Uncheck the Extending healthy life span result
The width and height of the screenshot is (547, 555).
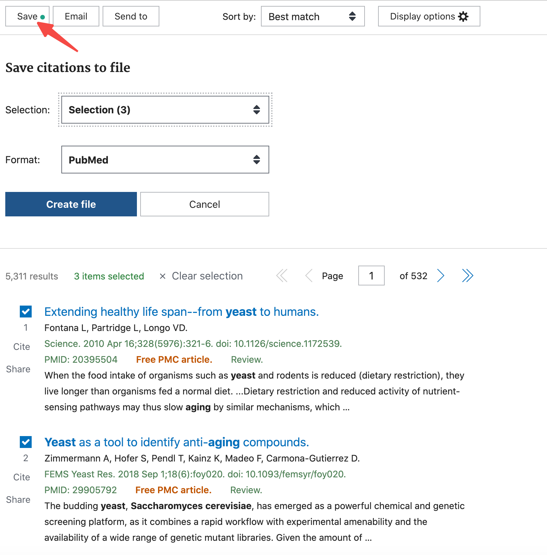(x=26, y=312)
